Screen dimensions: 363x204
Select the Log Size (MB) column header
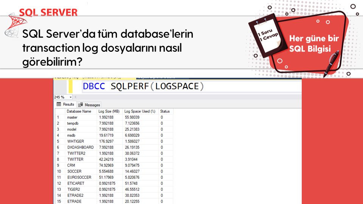click(x=110, y=111)
